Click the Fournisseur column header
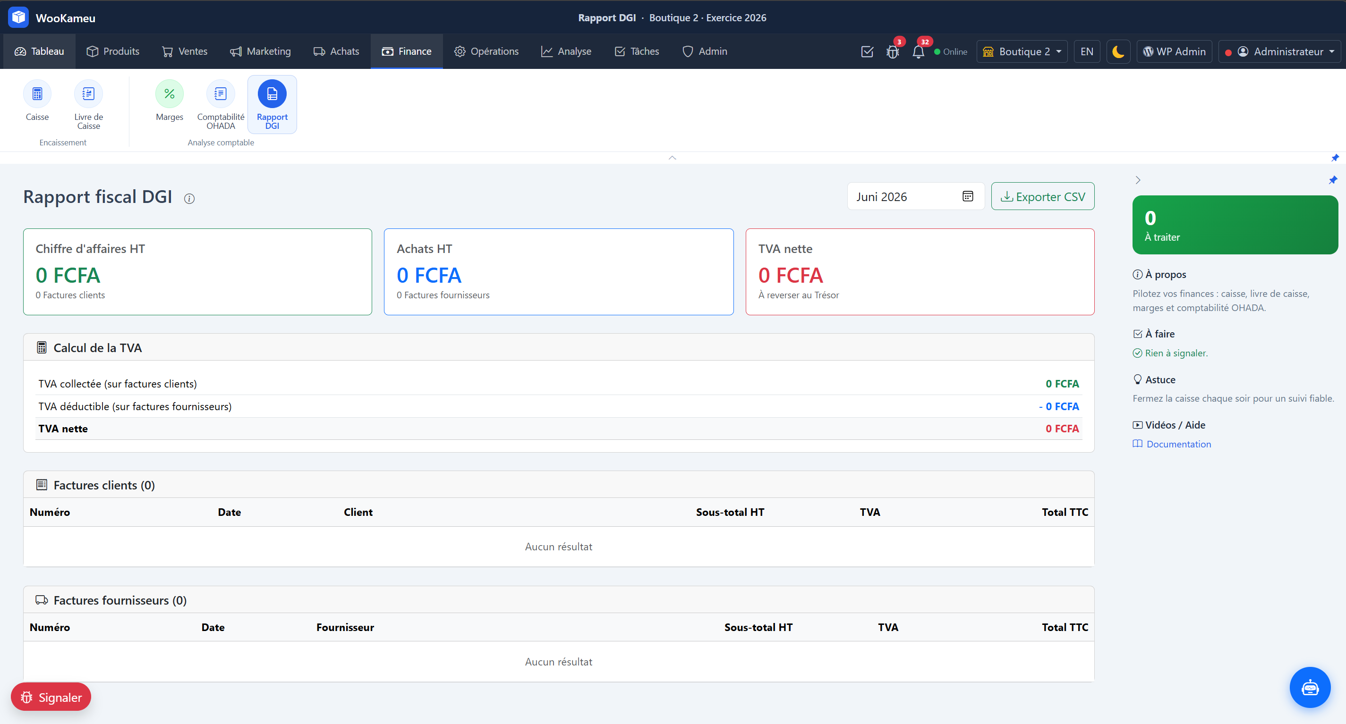Image resolution: width=1346 pixels, height=724 pixels. [x=345, y=627]
